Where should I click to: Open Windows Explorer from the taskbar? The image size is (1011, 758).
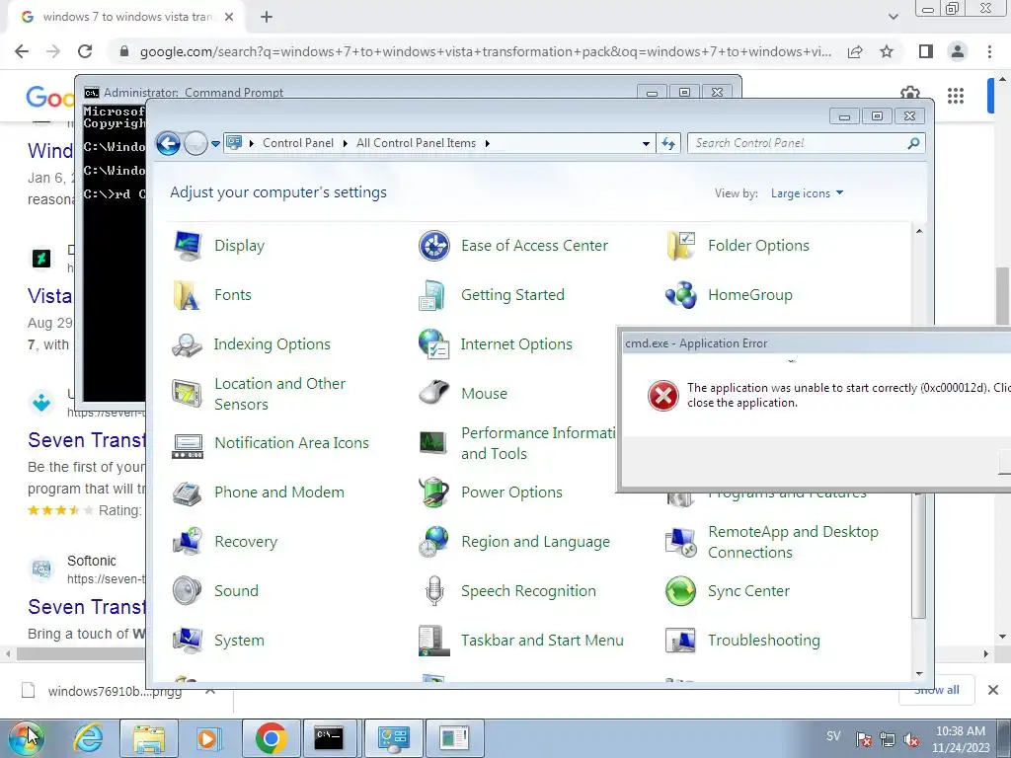(x=149, y=738)
